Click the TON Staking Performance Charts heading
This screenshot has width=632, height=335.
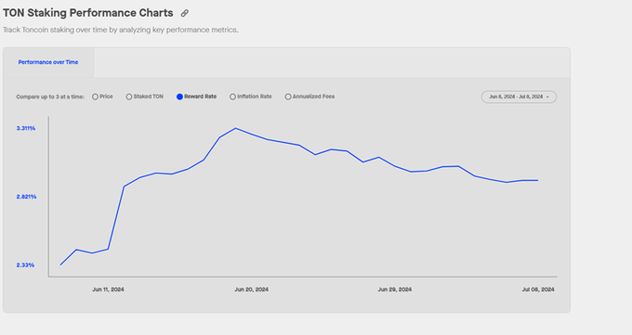click(88, 13)
